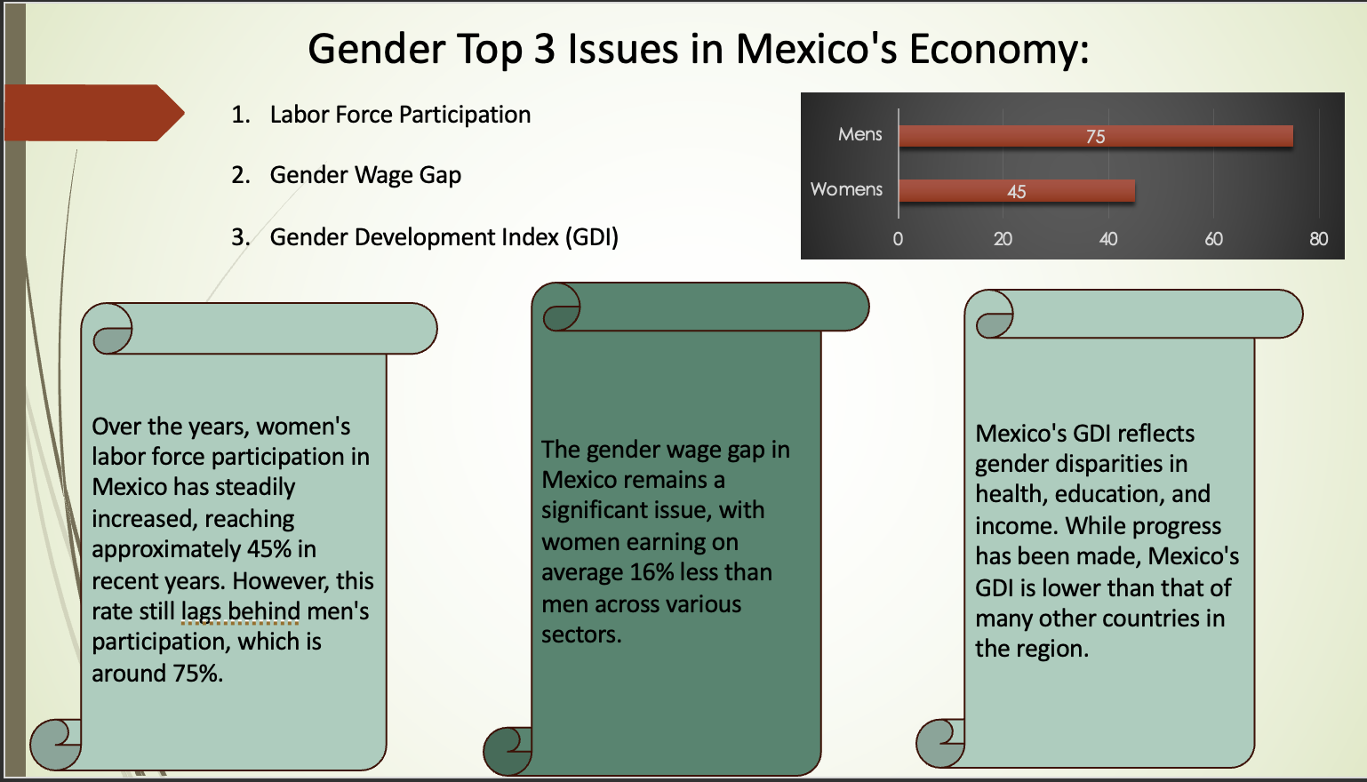1367x782 pixels.
Task: Click the top curl of the middle scroll
Action: [x=560, y=307]
